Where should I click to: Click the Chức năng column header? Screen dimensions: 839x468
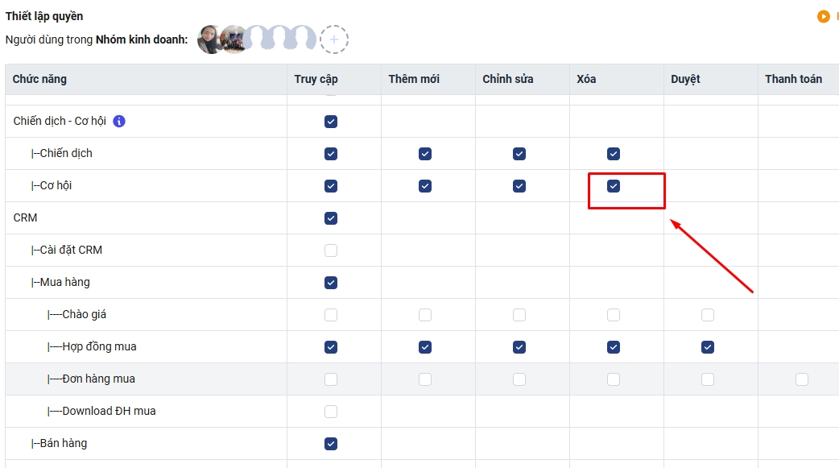pyautogui.click(x=39, y=79)
